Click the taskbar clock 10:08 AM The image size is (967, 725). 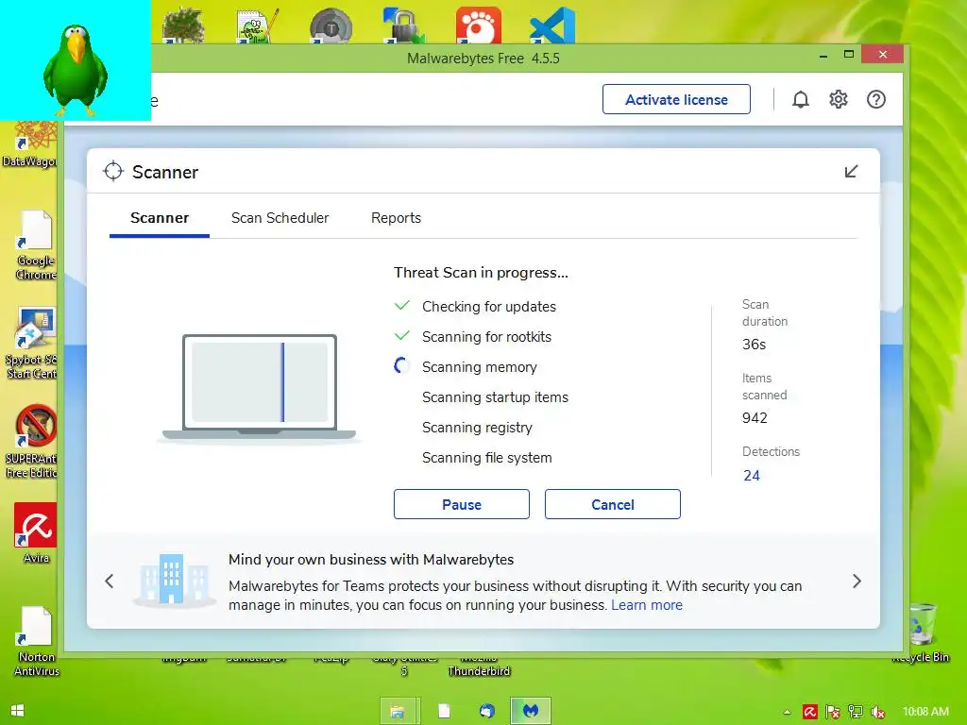(x=925, y=712)
